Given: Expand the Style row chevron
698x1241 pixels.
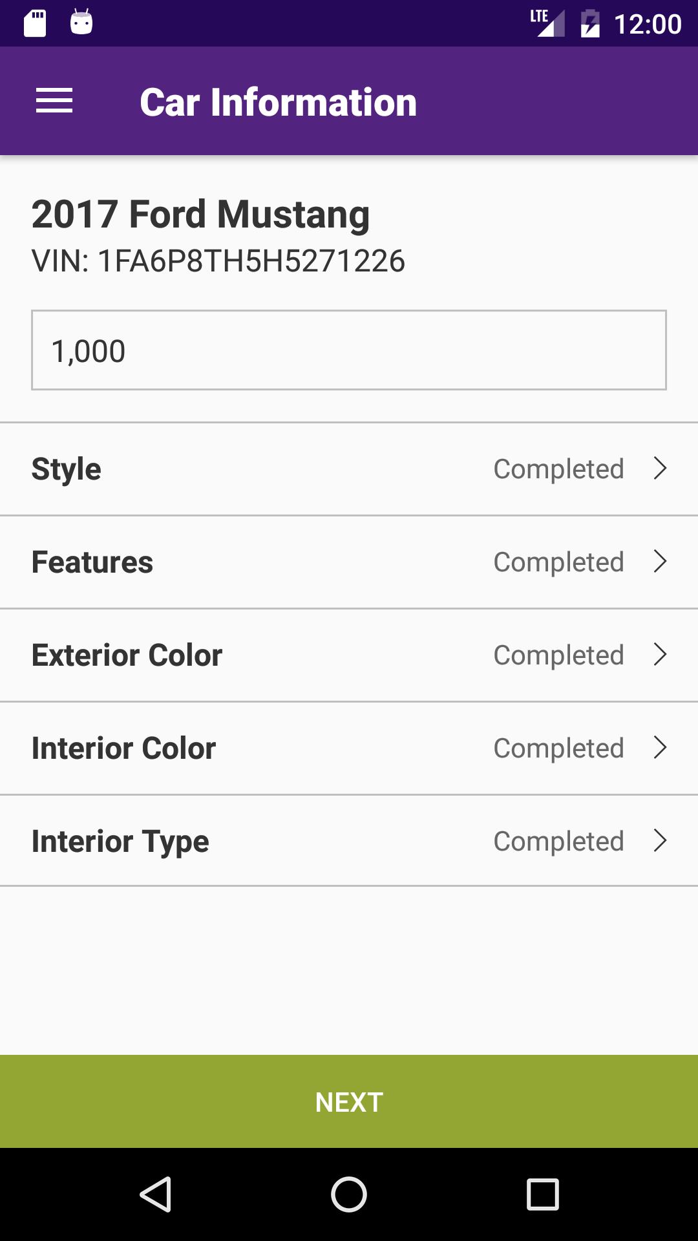Looking at the screenshot, I should pyautogui.click(x=660, y=469).
